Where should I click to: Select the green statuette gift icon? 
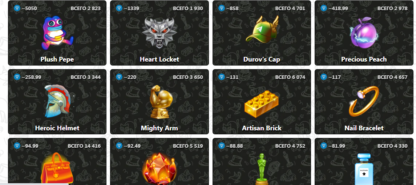point(262,169)
